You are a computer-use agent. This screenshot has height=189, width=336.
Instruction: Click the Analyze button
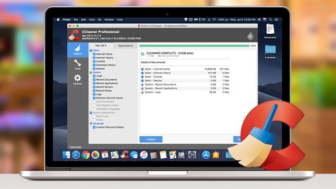point(151,139)
